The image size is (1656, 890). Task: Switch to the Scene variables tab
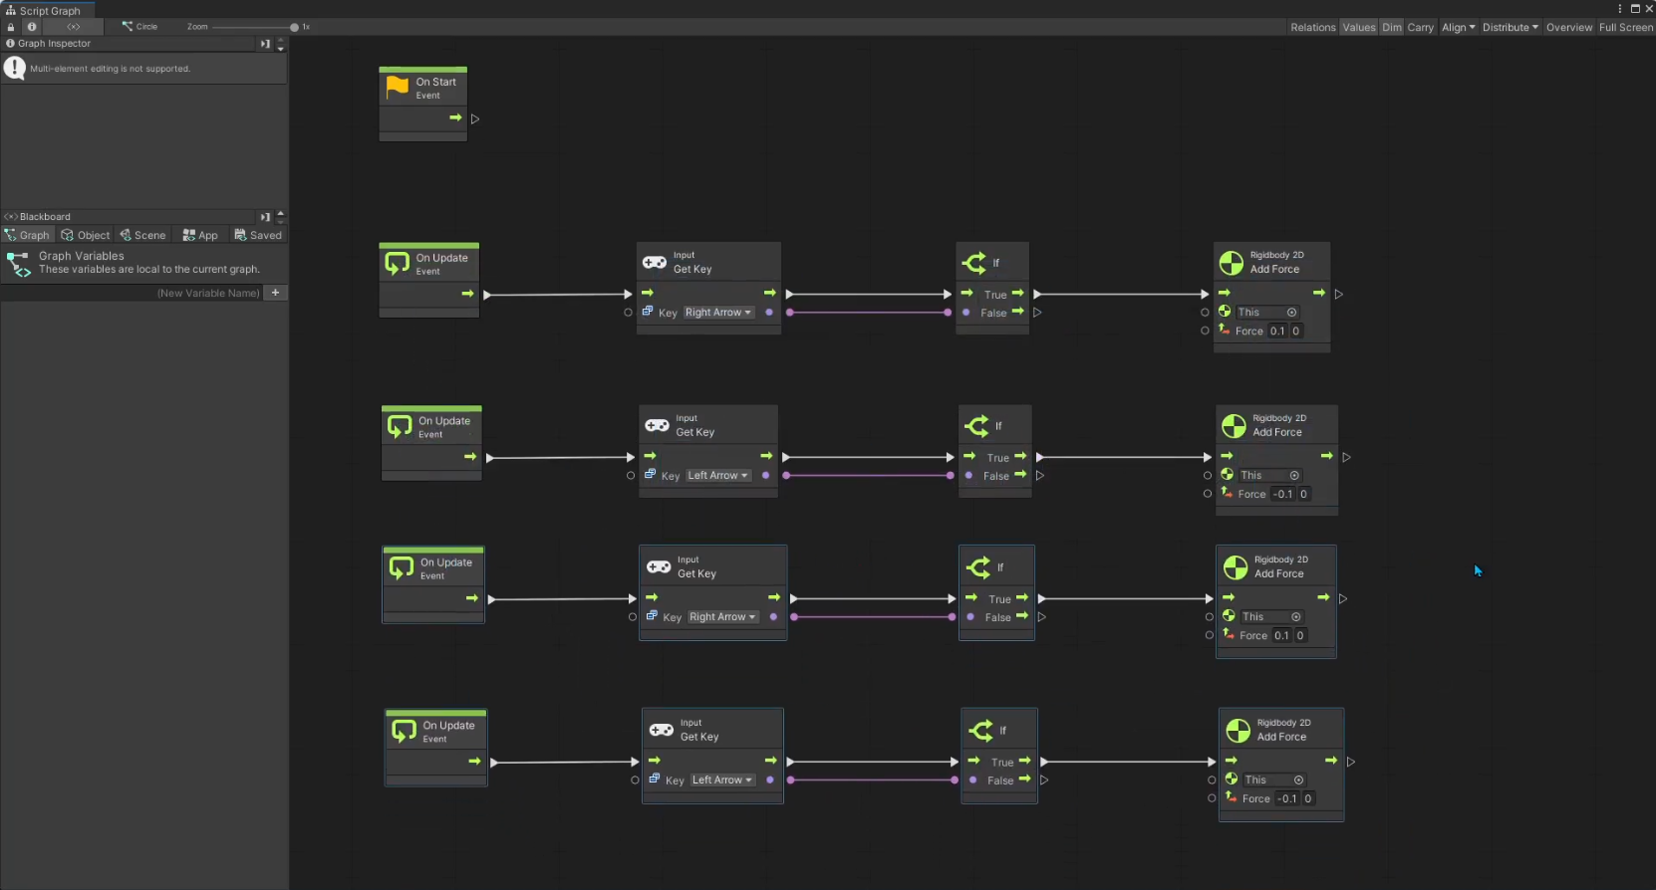click(x=142, y=236)
